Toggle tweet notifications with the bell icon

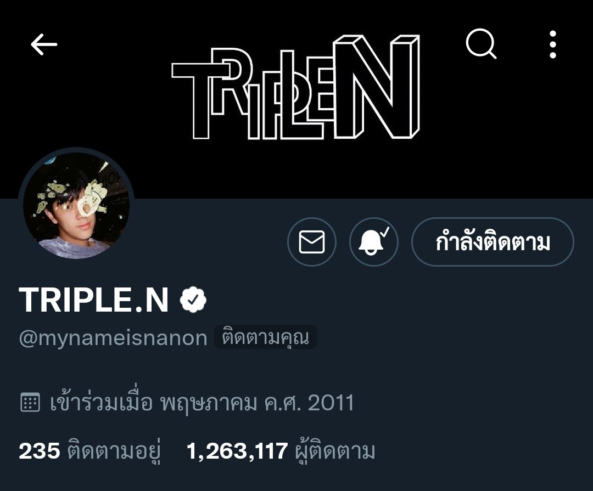pyautogui.click(x=374, y=242)
